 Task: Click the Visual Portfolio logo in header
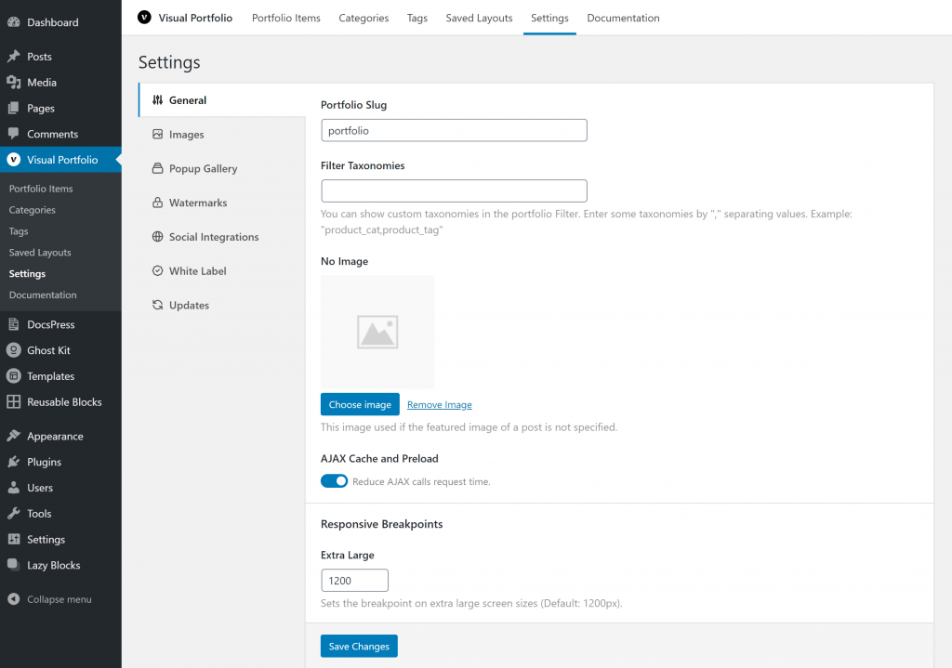point(144,17)
